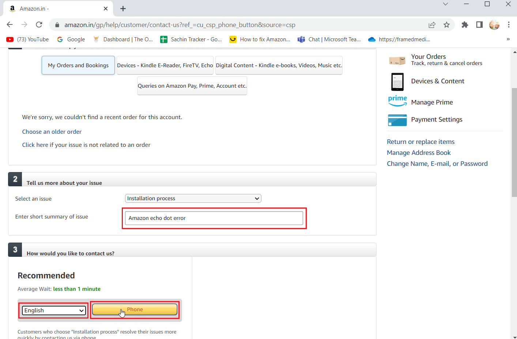Open Change Name, E-mail, or Password link
Viewport: 517px width, 339px height.
(x=437, y=164)
